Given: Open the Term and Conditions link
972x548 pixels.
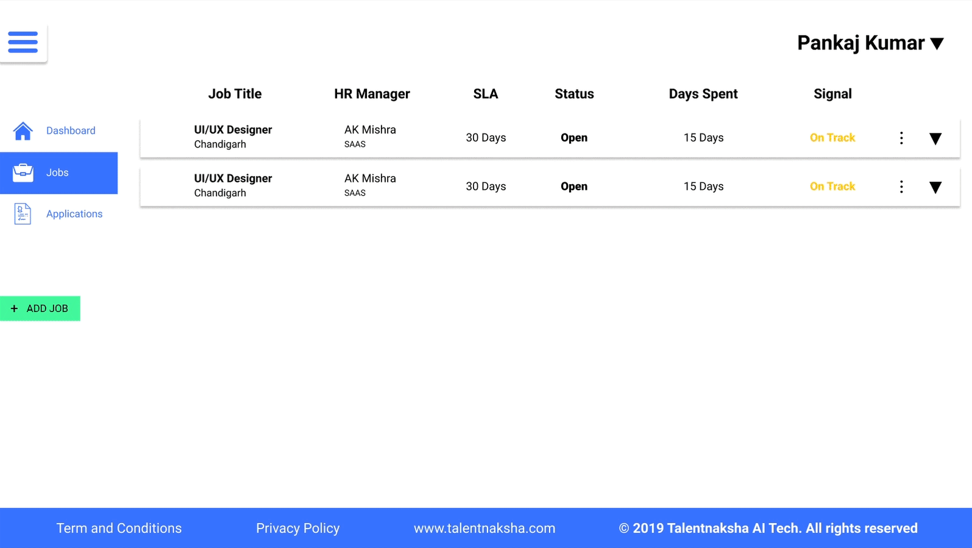Looking at the screenshot, I should 119,528.
